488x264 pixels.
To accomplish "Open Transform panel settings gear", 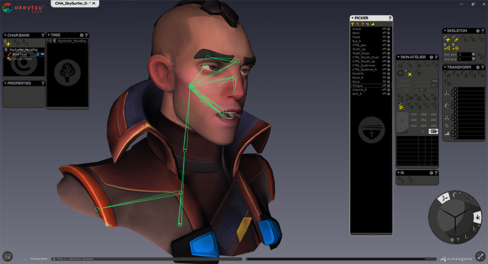I will pyautogui.click(x=478, y=67).
